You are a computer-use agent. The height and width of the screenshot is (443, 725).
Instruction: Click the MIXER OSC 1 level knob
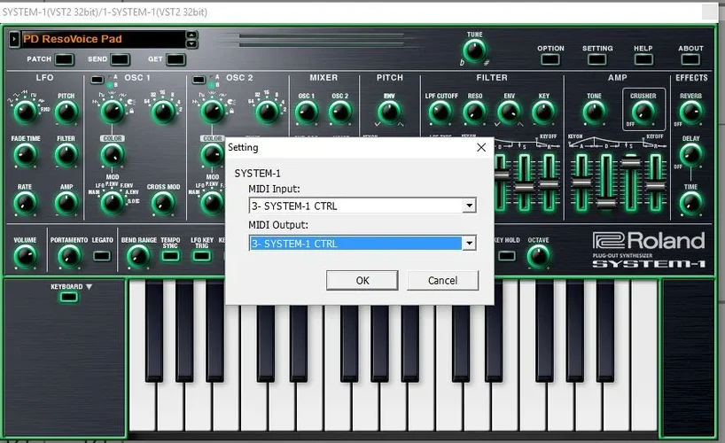coord(306,113)
